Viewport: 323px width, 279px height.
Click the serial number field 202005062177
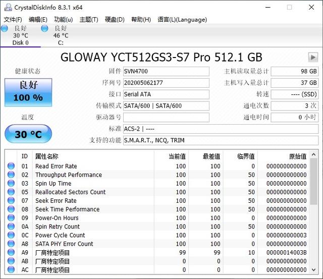point(166,83)
